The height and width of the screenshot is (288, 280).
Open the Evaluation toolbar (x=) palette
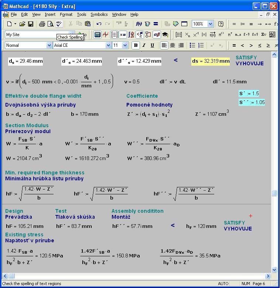pos(123,35)
